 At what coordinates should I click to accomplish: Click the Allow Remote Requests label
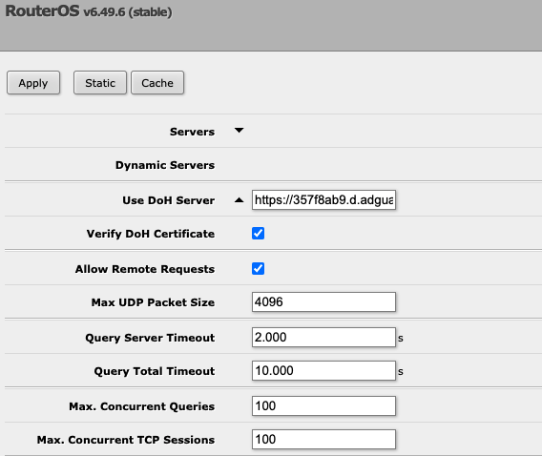click(x=145, y=269)
